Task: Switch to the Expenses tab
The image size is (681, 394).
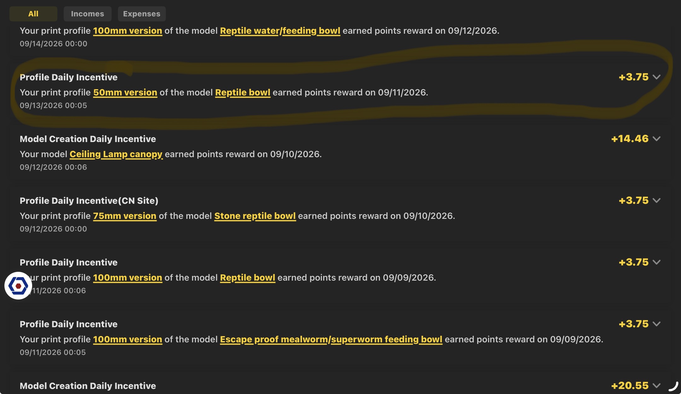Action: coord(142,14)
